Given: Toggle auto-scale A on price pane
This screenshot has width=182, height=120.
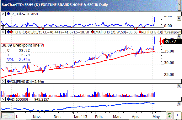Looking at the screenshot, I should 179,37.
